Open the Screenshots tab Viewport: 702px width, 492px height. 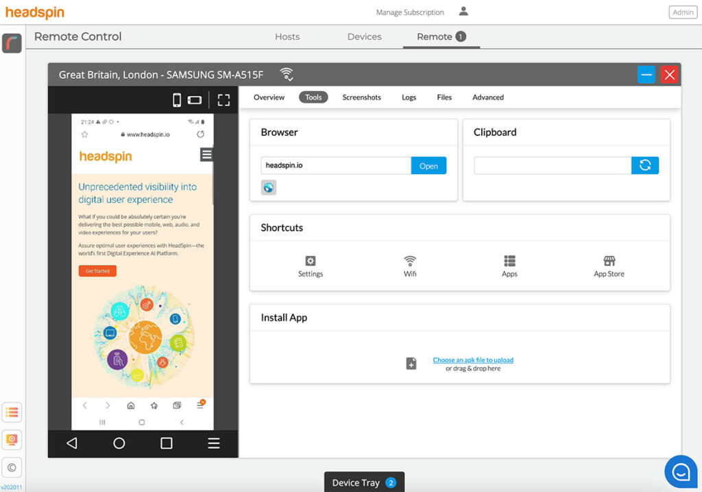coord(361,97)
